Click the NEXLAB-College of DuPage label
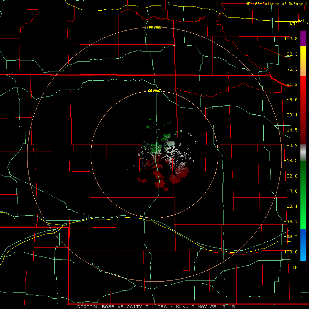This screenshot has height=309, width=309. click(x=274, y=4)
